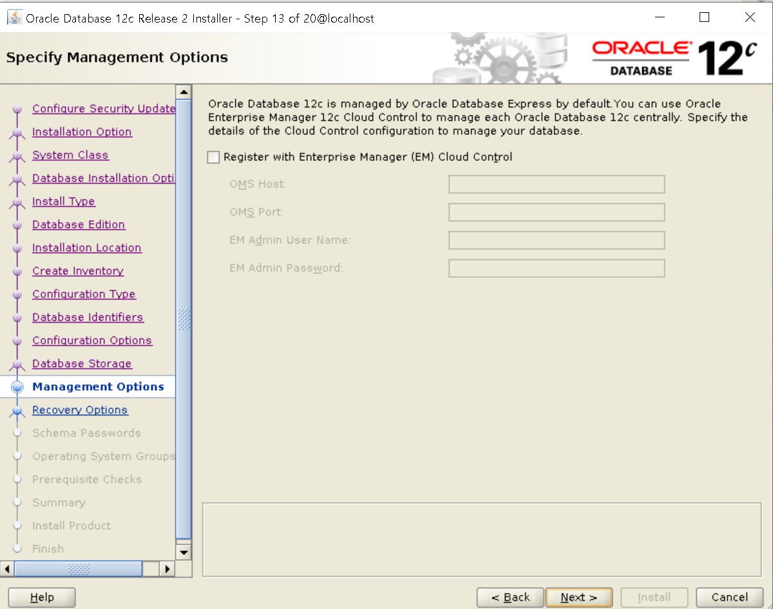Click the horizontal scrollbar thumb of step list

pos(78,569)
